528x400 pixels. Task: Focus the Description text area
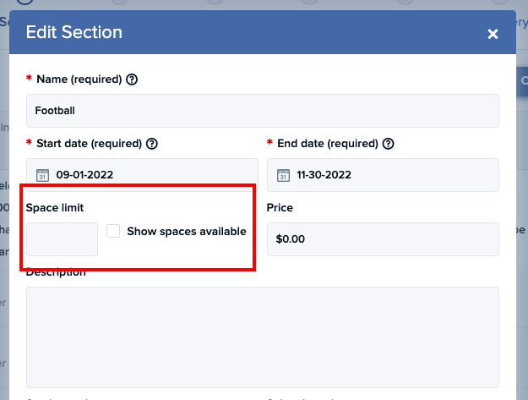coord(263,337)
